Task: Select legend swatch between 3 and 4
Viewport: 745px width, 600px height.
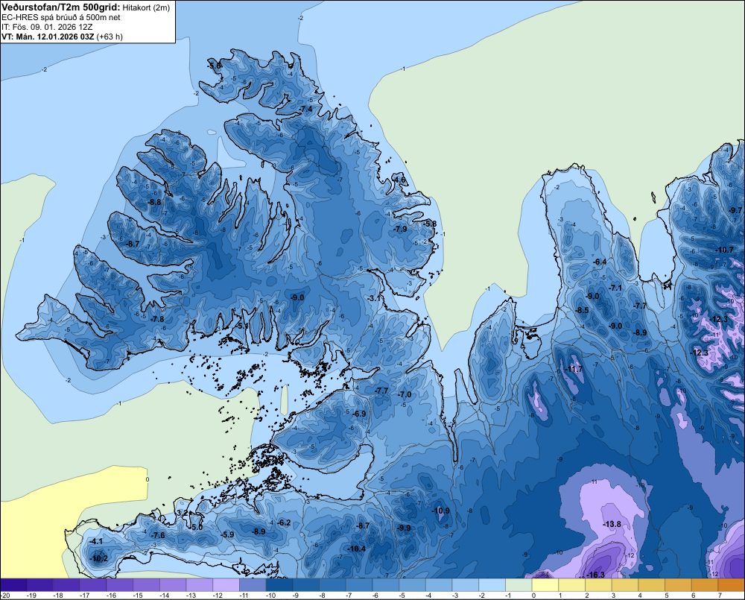Action: click(625, 585)
